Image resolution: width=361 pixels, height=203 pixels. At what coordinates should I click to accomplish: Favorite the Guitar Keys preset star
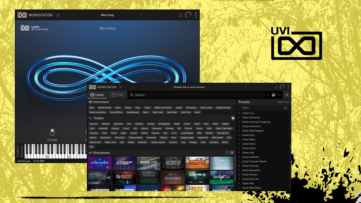[x=239, y=135]
